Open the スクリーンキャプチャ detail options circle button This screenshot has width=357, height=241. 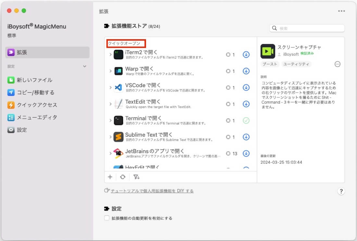click(x=338, y=64)
